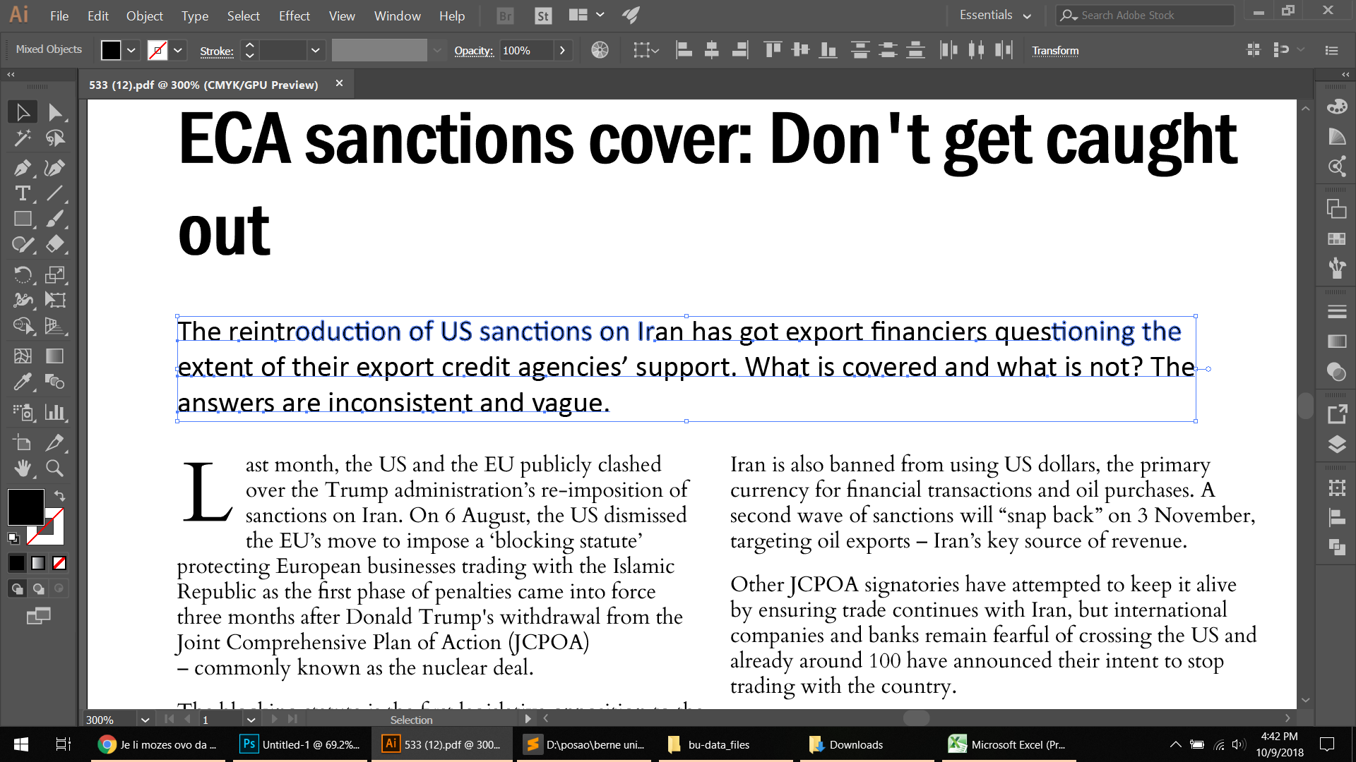The height and width of the screenshot is (762, 1356).
Task: Select the Hand tool
Action: pyautogui.click(x=23, y=468)
